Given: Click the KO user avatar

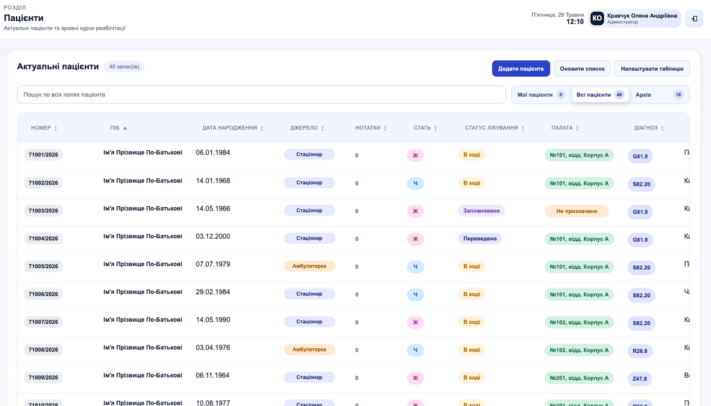Looking at the screenshot, I should pos(597,19).
